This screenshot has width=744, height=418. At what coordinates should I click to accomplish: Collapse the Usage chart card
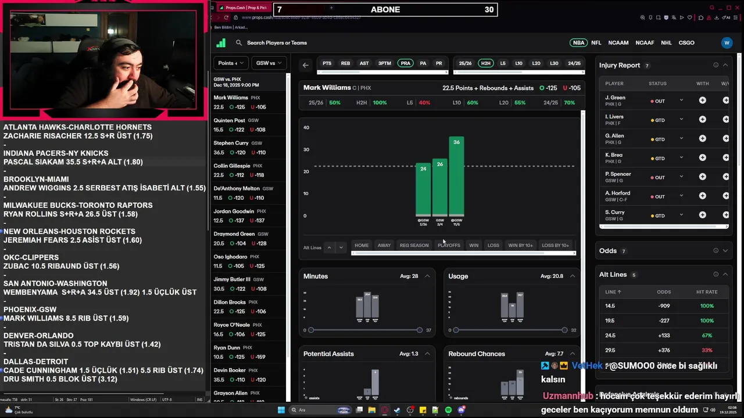(573, 276)
